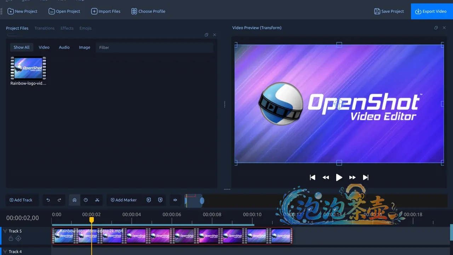This screenshot has height=255, width=453.
Task: Click the Track 5 label
Action: click(15, 231)
